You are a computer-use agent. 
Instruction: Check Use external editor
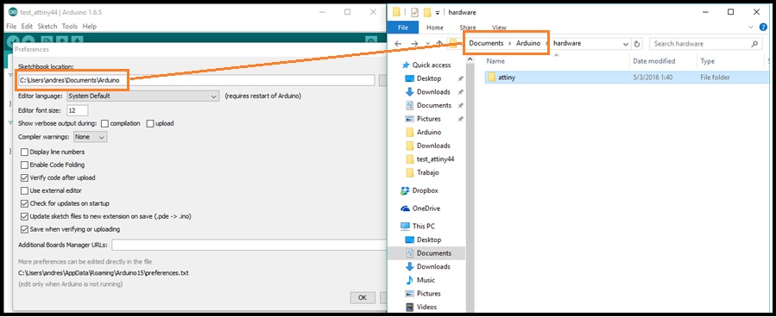click(x=24, y=190)
